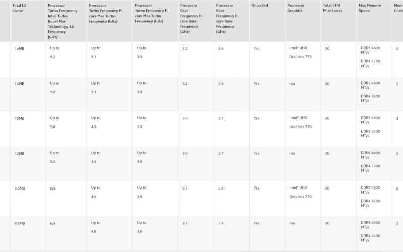
Task: Select the Turbo Boost Max Technology 3.0 header
Action: point(62,21)
